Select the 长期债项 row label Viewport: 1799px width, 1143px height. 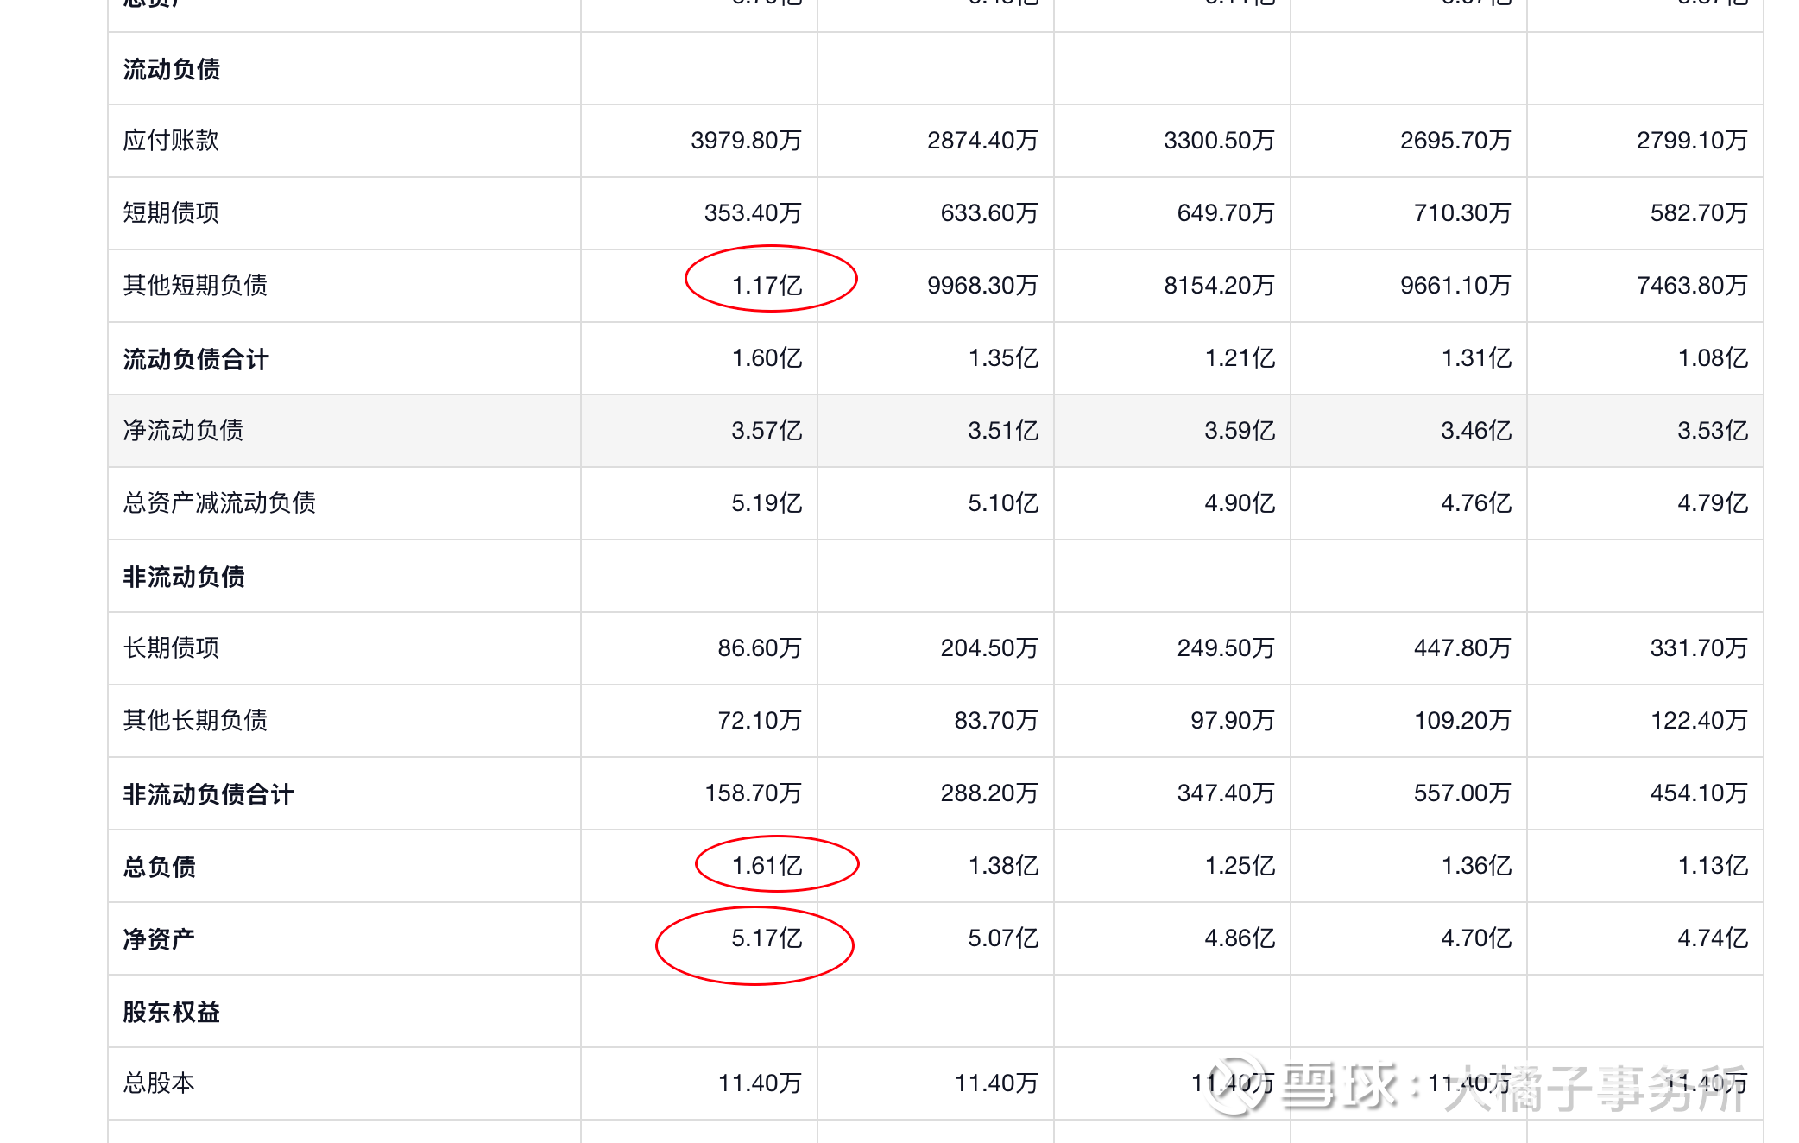coord(171,647)
